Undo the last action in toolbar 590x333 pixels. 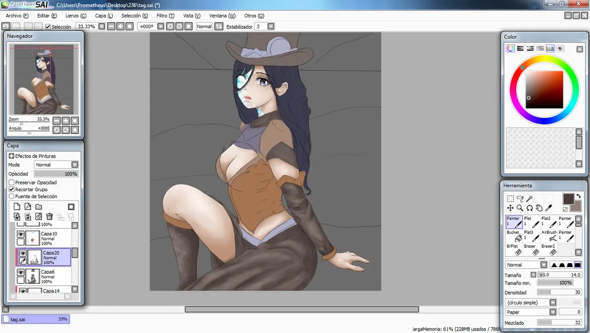(x=6, y=27)
